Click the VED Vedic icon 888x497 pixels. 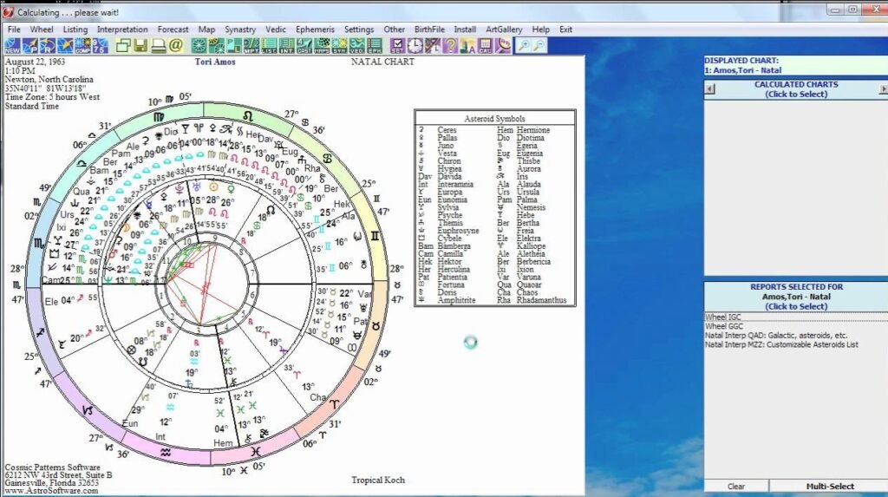357,46
